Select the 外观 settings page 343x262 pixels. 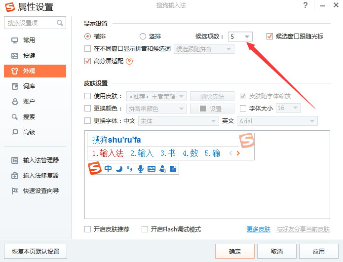coord(35,71)
